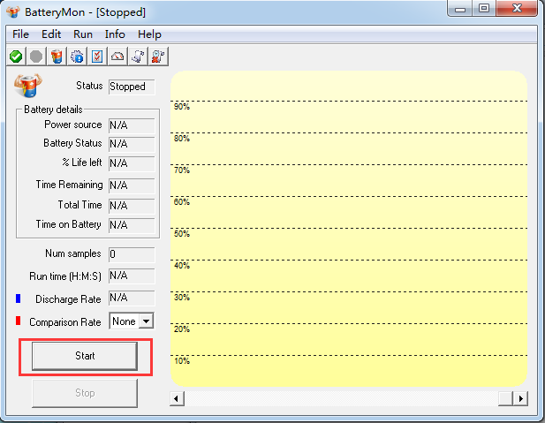Click the green checkmark start monitoring icon
Screen dimensions: 545x423
click(x=16, y=57)
